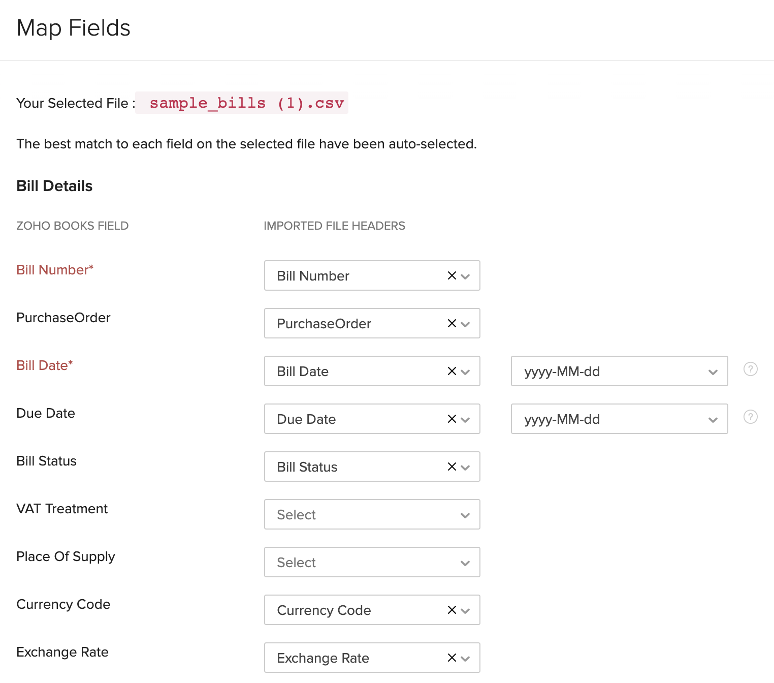Open help tooltip beside Bill Date format
The height and width of the screenshot is (683, 774).
pyautogui.click(x=750, y=369)
